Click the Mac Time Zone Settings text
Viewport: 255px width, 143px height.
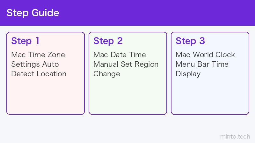[x=39, y=64]
